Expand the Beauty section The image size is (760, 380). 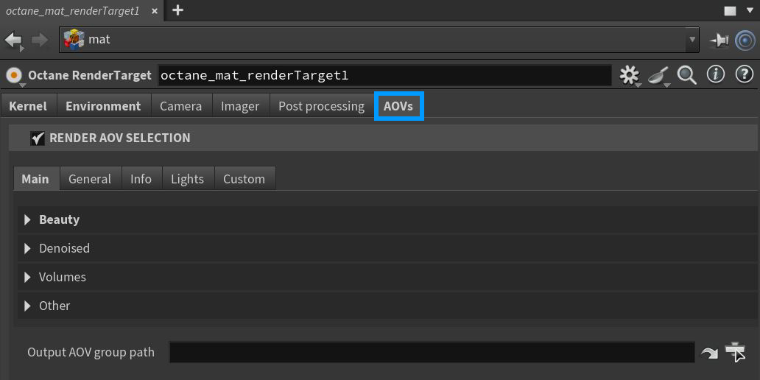28,219
